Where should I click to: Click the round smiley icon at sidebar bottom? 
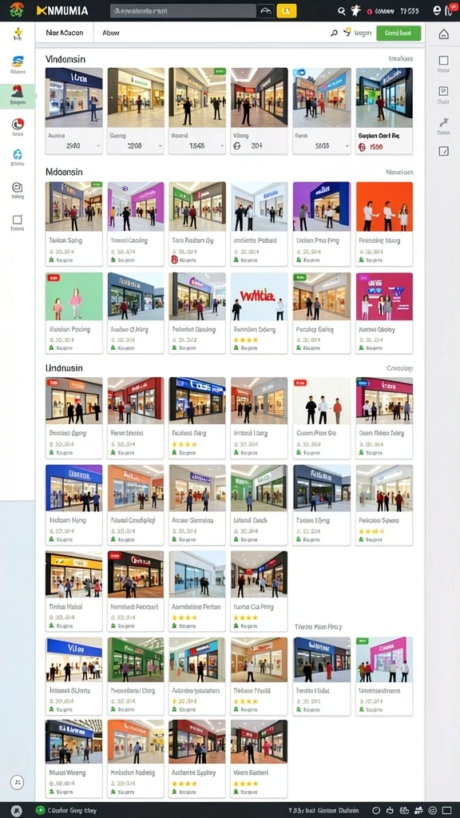click(x=18, y=781)
